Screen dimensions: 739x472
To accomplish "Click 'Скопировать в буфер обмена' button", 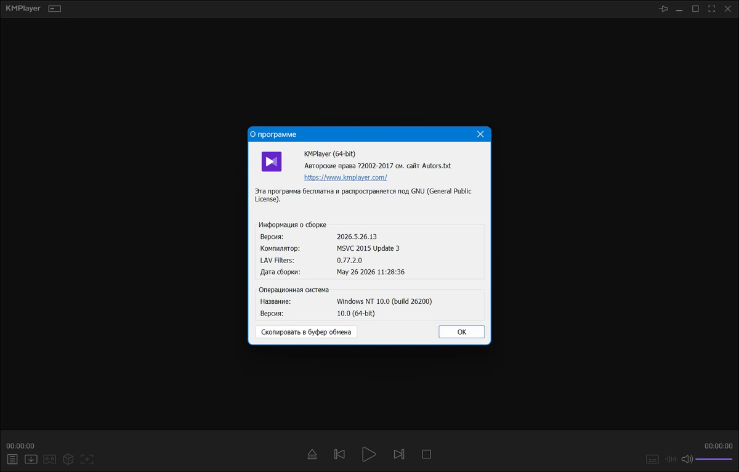I will pos(306,332).
